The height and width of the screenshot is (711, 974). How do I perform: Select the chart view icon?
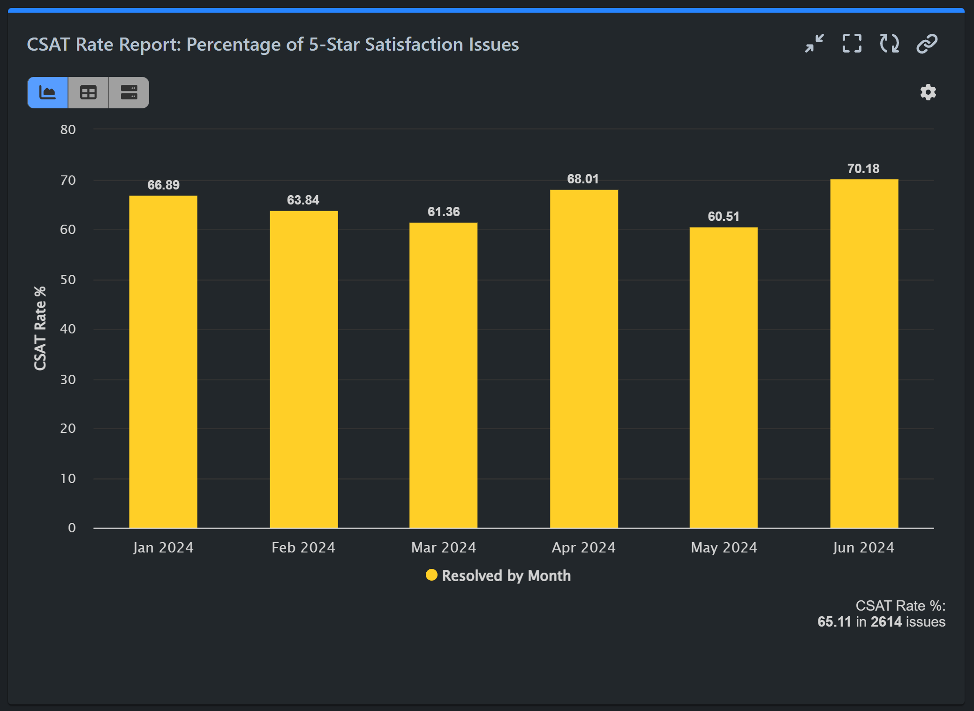47,92
